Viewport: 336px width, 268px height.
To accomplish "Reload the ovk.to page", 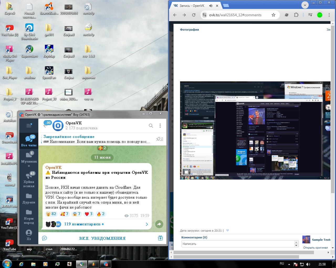I will click(x=194, y=15).
